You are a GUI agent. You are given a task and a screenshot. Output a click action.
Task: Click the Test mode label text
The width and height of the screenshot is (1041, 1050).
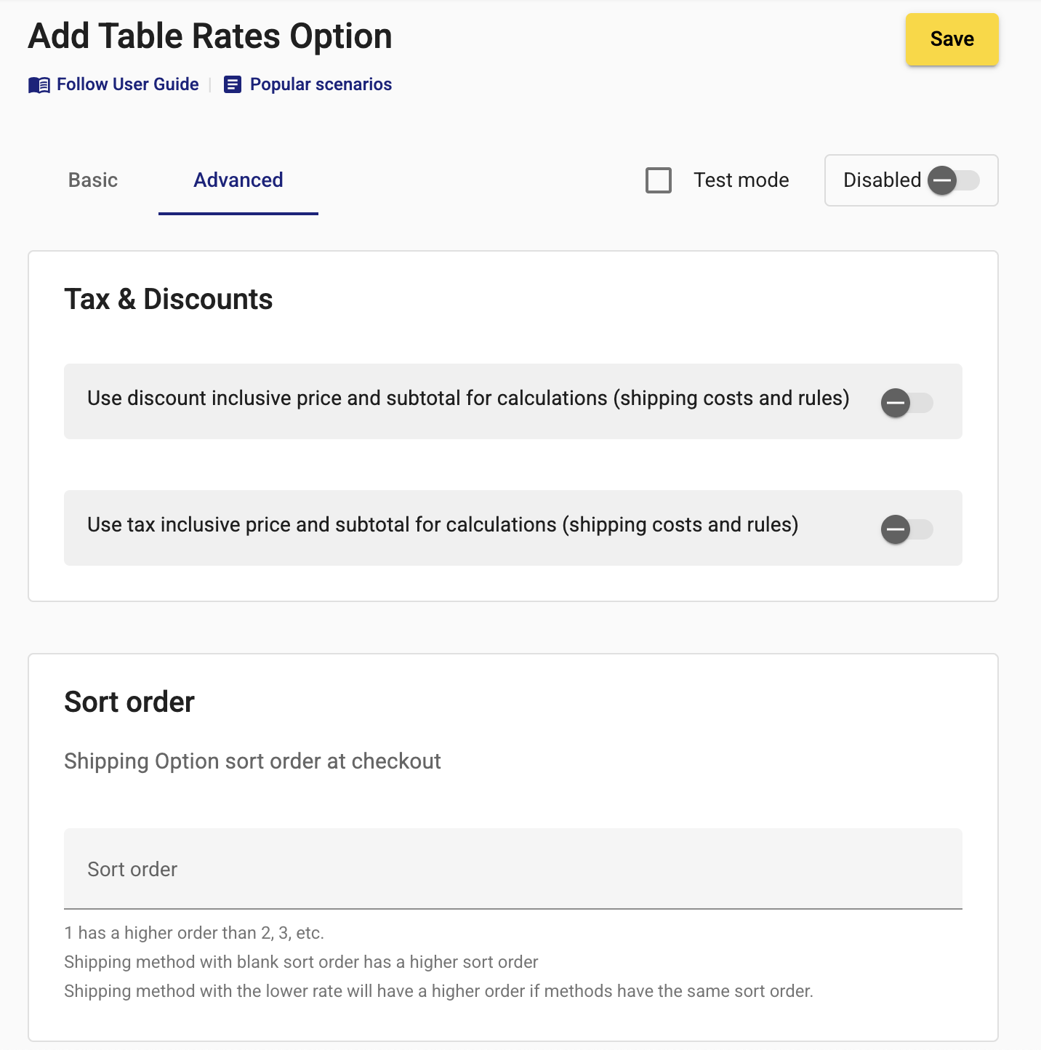click(741, 180)
